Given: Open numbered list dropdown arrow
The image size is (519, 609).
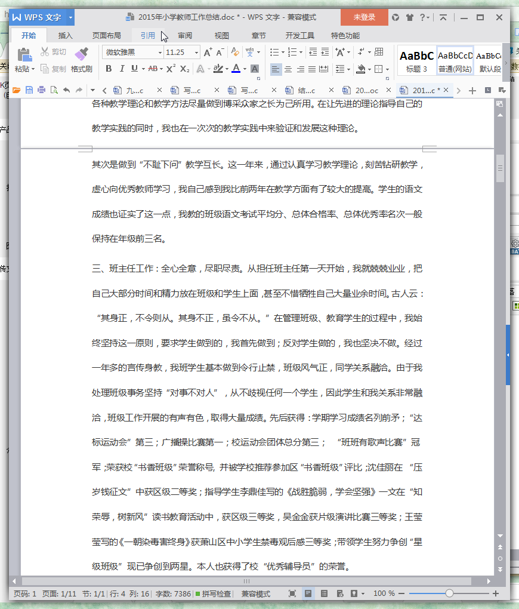Looking at the screenshot, I should click(301, 52).
